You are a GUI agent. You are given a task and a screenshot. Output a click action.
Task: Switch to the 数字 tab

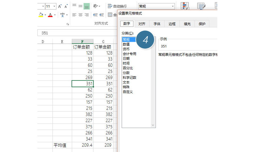(x=127, y=24)
